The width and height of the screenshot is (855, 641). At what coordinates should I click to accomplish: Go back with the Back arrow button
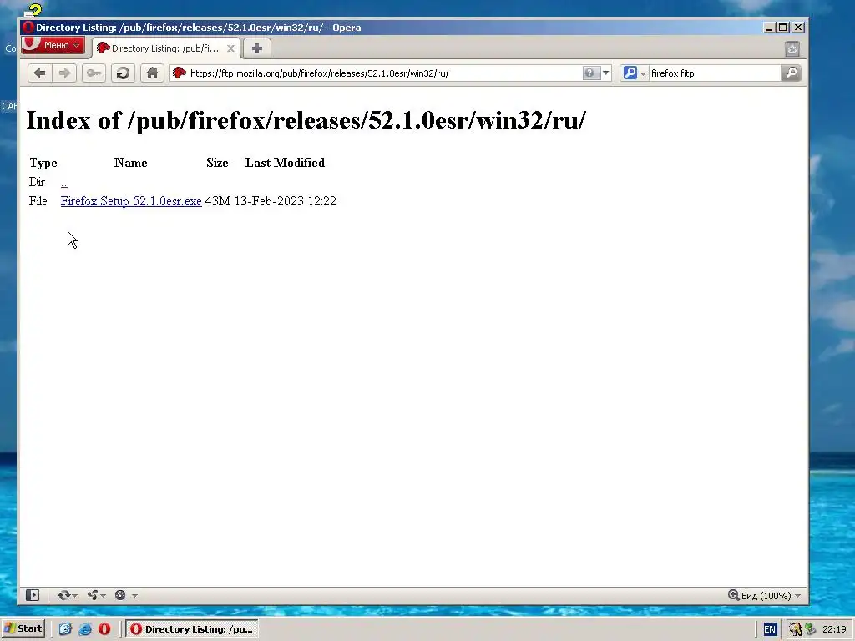click(x=39, y=73)
